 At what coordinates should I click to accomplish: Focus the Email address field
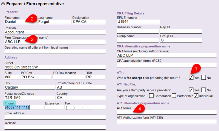tap(55, 117)
